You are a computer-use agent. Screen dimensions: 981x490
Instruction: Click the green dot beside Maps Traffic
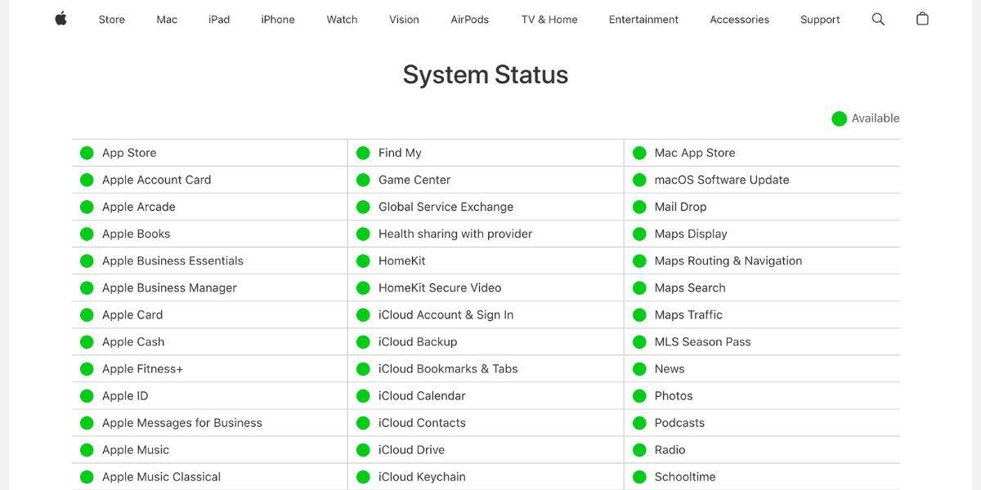tap(640, 314)
